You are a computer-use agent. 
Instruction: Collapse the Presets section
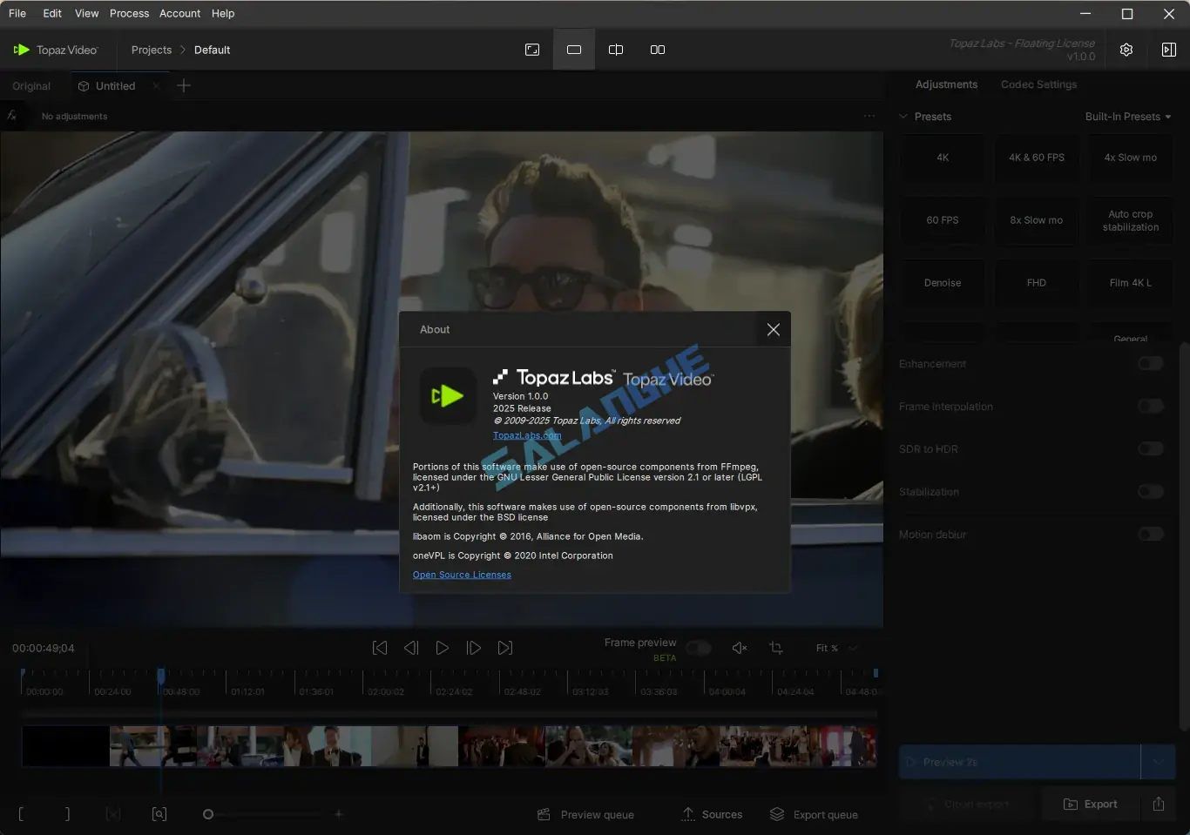click(903, 117)
